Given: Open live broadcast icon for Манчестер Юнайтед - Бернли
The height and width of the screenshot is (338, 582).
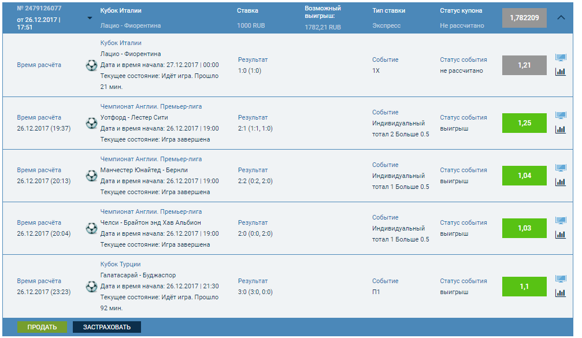Looking at the screenshot, I should [x=561, y=168].
